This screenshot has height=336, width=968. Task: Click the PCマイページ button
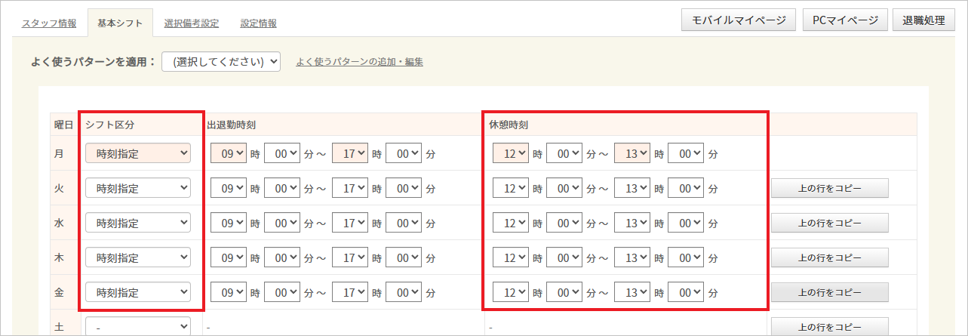pos(844,20)
